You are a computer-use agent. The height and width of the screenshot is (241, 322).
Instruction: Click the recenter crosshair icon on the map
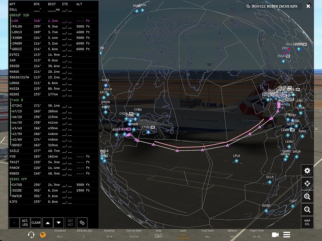pyautogui.click(x=308, y=183)
